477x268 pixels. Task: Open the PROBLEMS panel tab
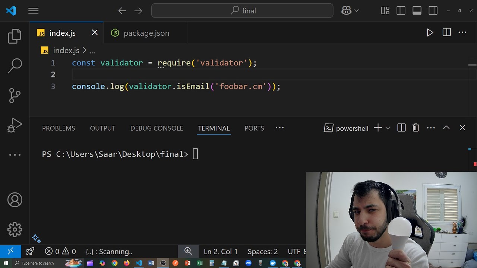coord(59,128)
